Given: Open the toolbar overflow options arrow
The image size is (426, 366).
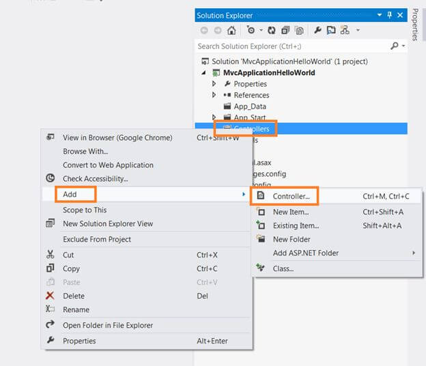Looking at the screenshot, I should [x=358, y=30].
